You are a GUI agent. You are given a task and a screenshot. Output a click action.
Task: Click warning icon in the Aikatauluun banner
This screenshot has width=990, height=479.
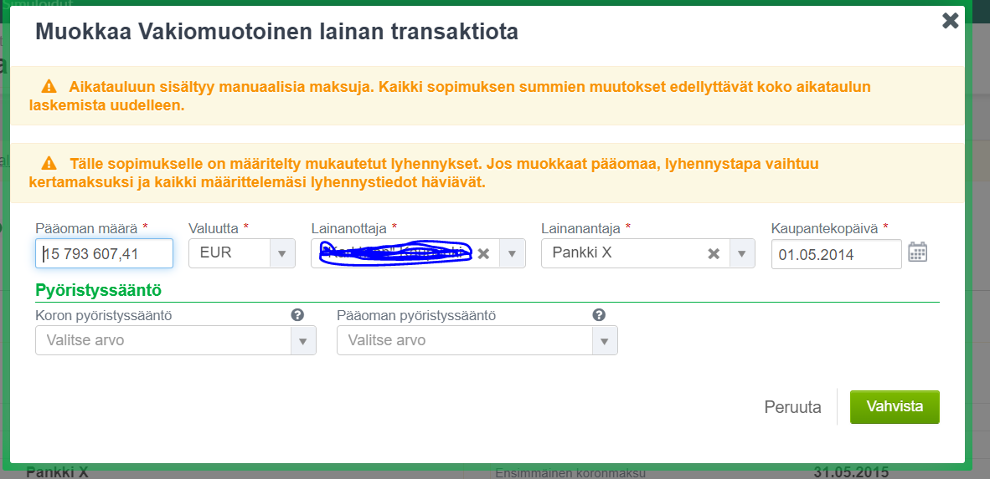[x=49, y=86]
